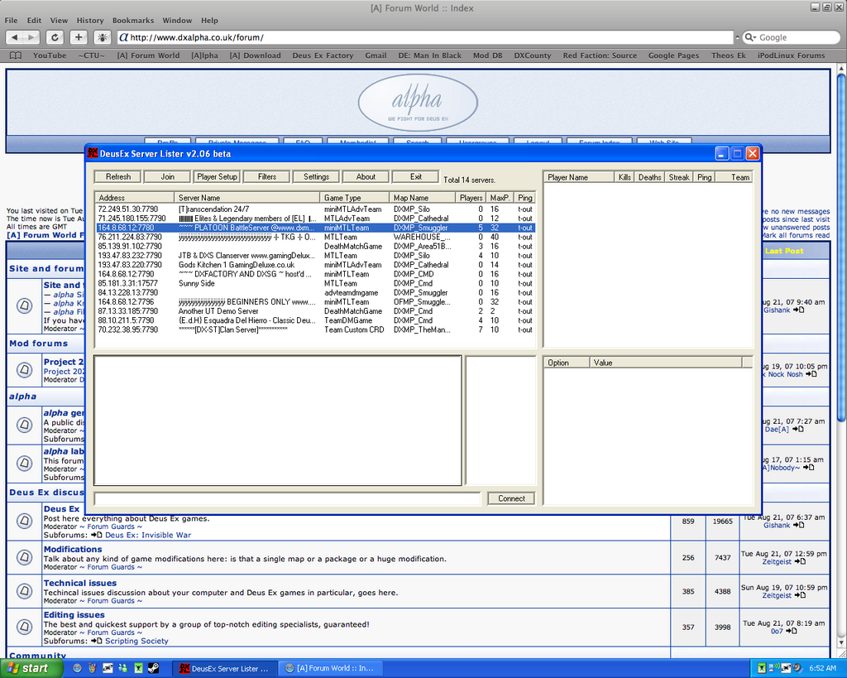Open the bookmarks book icon
The width and height of the screenshot is (847, 678).
pos(16,55)
